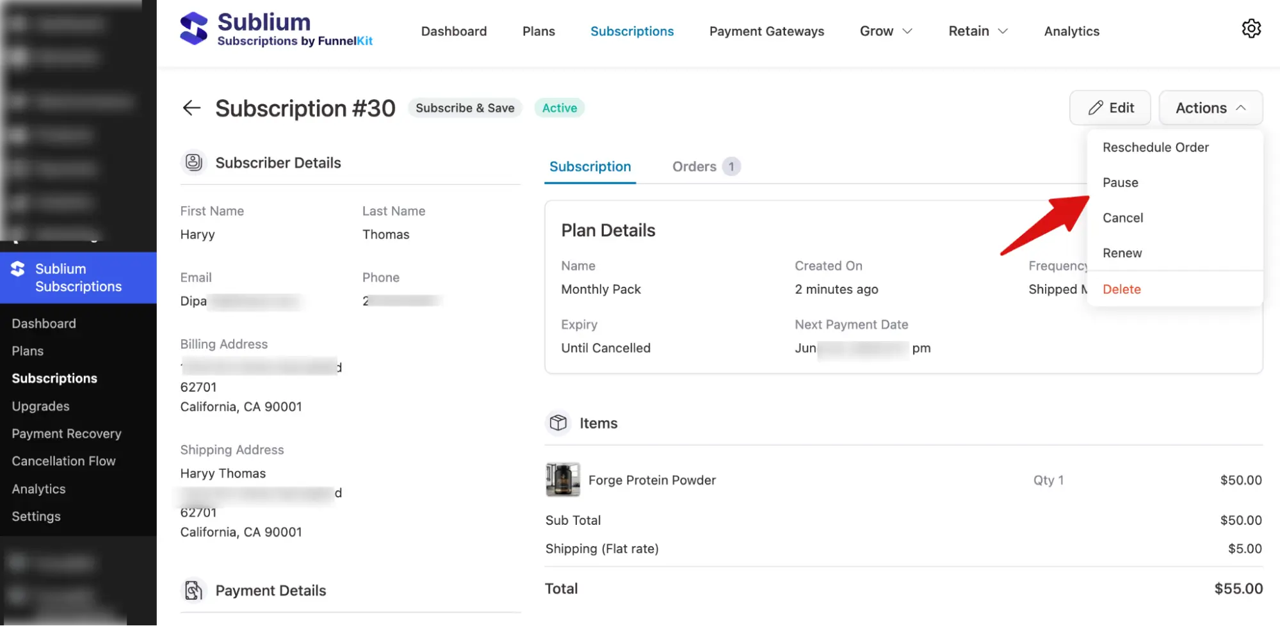This screenshot has height=626, width=1280.
Task: Click the Active status badge
Action: tap(560, 108)
